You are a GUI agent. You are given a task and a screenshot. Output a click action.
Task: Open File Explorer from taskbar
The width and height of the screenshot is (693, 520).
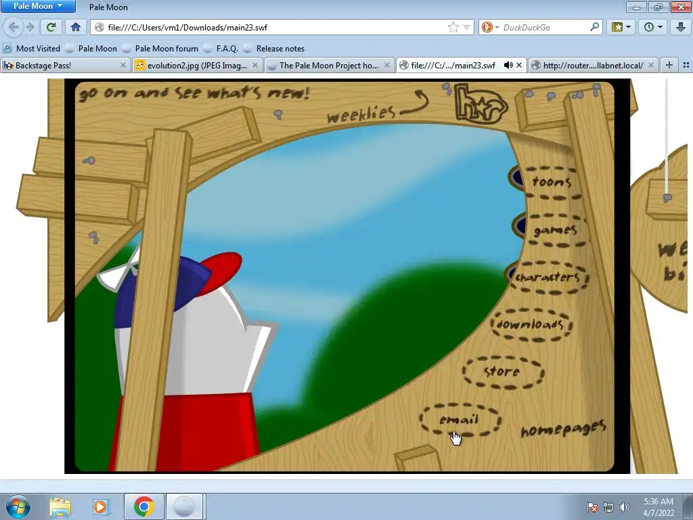[x=60, y=506]
